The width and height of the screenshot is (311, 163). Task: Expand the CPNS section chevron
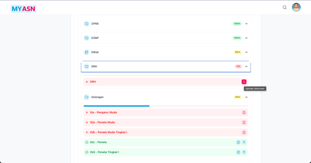click(246, 24)
